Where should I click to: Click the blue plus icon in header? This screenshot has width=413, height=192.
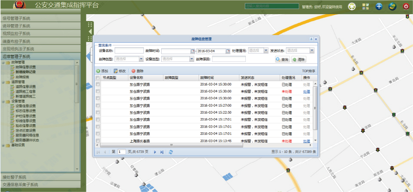(379, 6)
